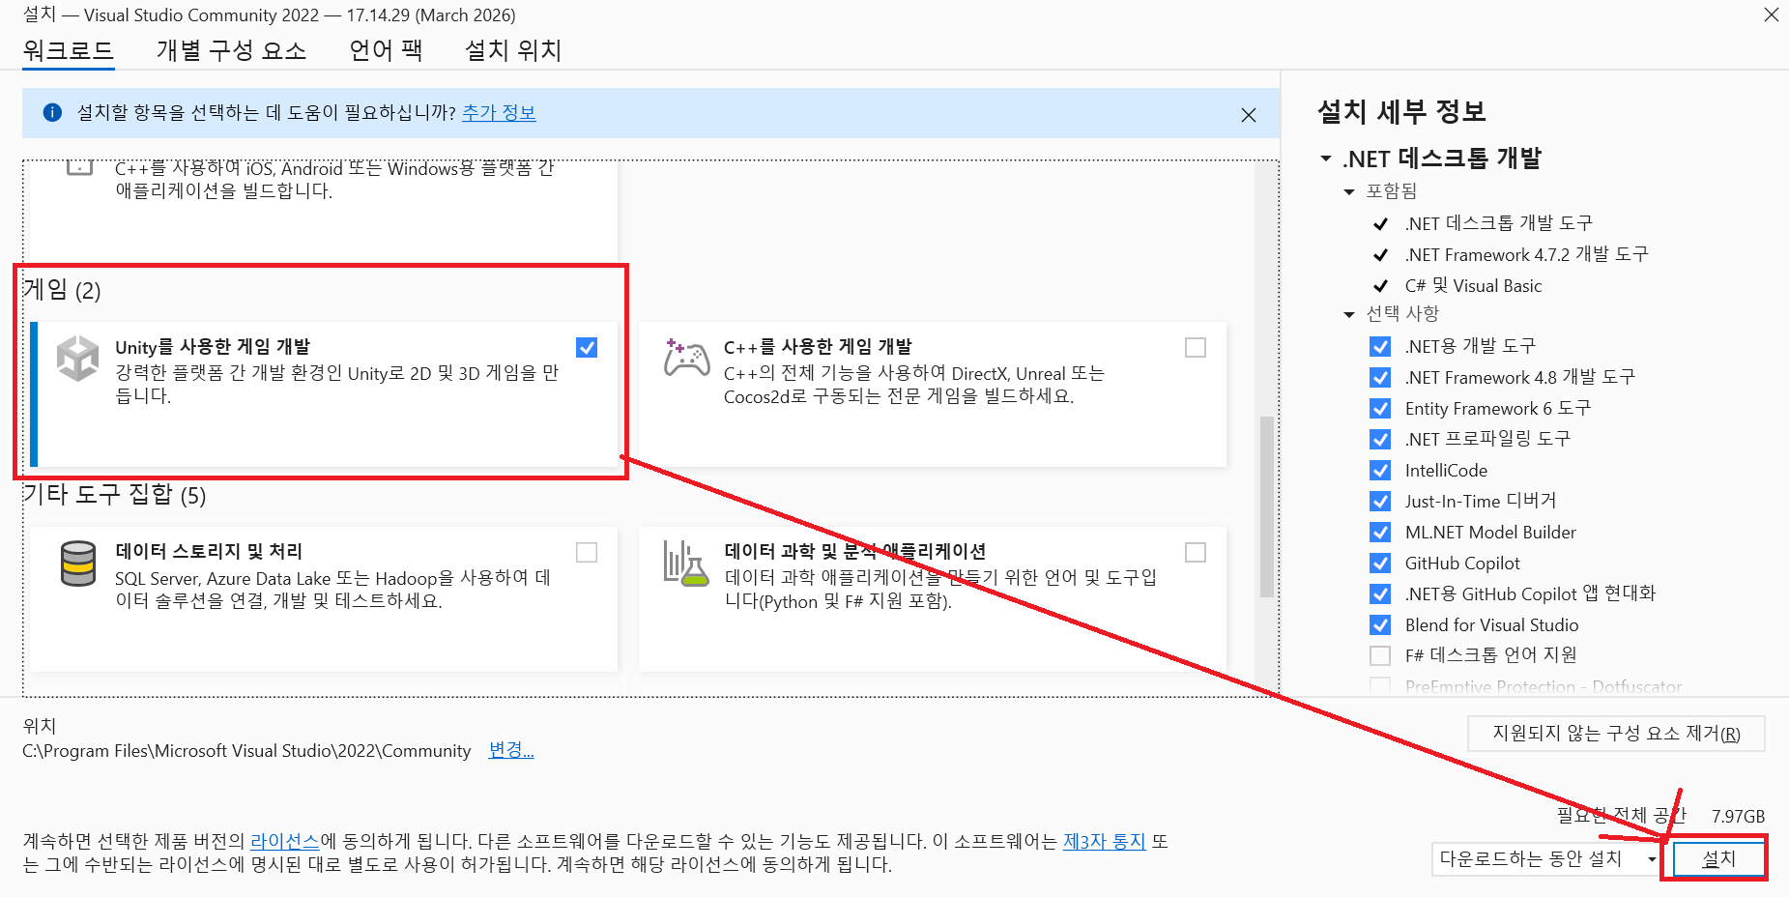
Task: Collapse the 포함됨 group
Action: pos(1349,191)
